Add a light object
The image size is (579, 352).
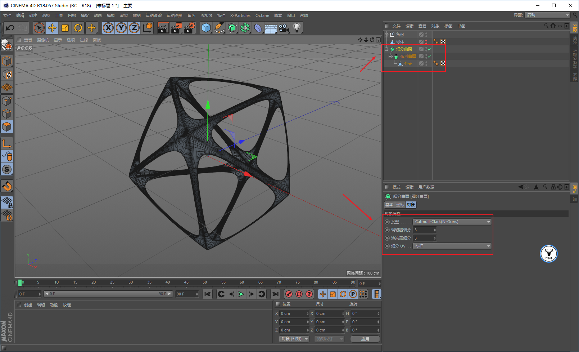[x=297, y=28]
